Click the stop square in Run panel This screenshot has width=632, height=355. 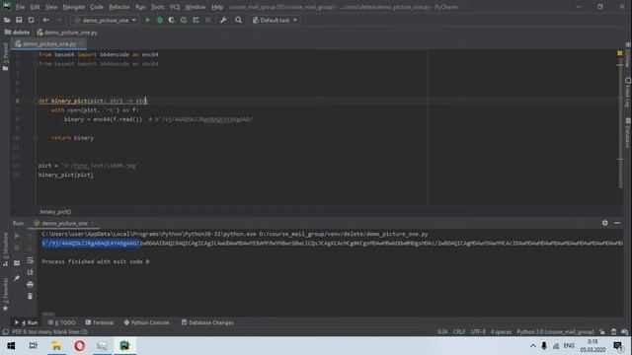(17, 248)
